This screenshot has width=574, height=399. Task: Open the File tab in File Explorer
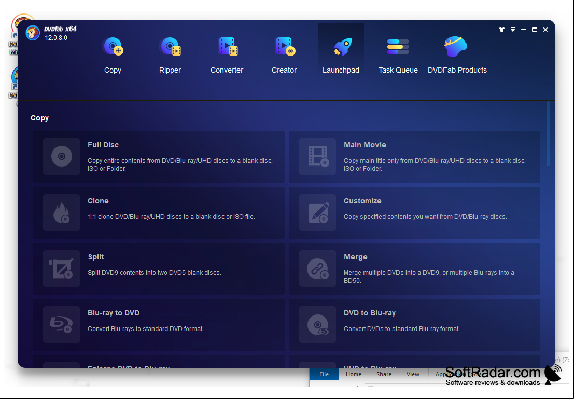pyautogui.click(x=324, y=374)
